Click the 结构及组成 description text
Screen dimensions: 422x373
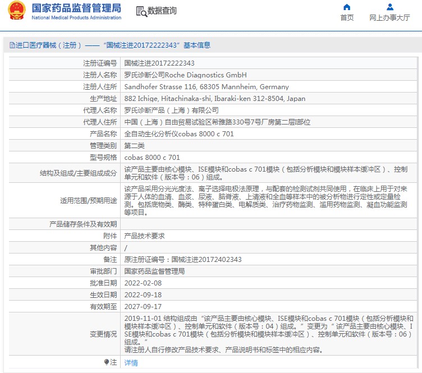[266, 173]
